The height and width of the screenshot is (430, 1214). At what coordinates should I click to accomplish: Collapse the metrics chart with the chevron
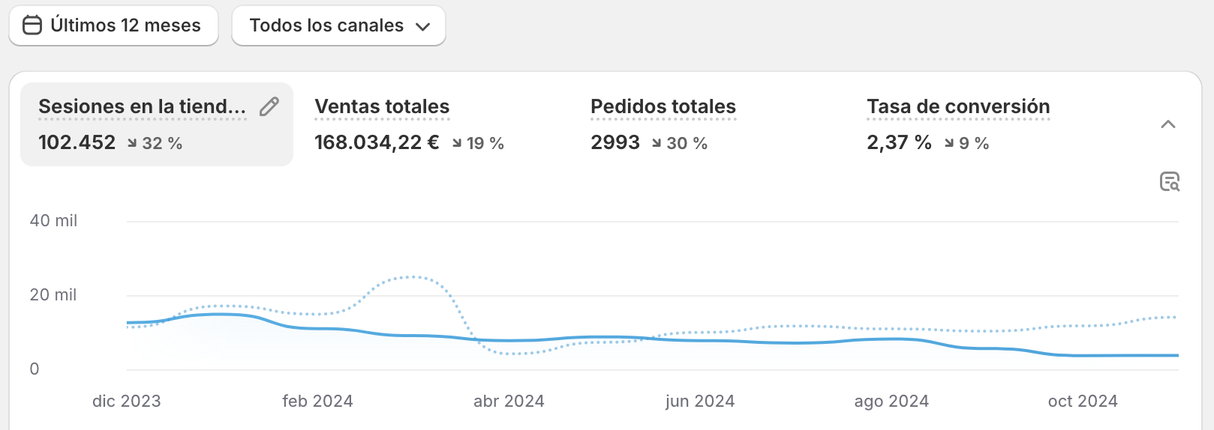[x=1167, y=124]
